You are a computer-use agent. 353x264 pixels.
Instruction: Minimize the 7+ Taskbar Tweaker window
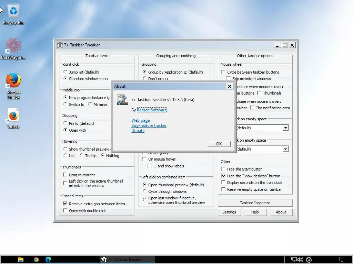point(278,45)
